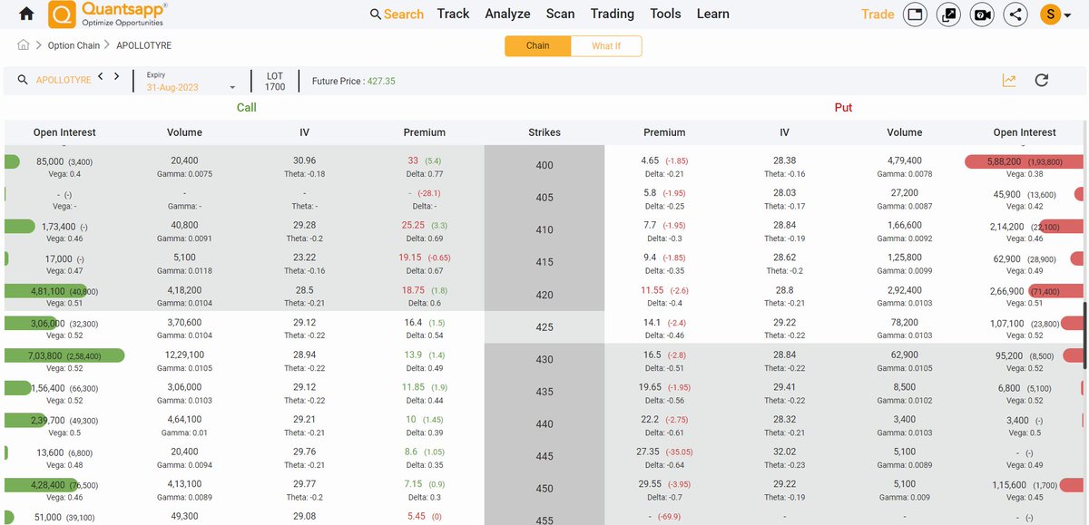Click put premium 4.65
Image resolution: width=1089 pixels, height=525 pixels.
(651, 160)
